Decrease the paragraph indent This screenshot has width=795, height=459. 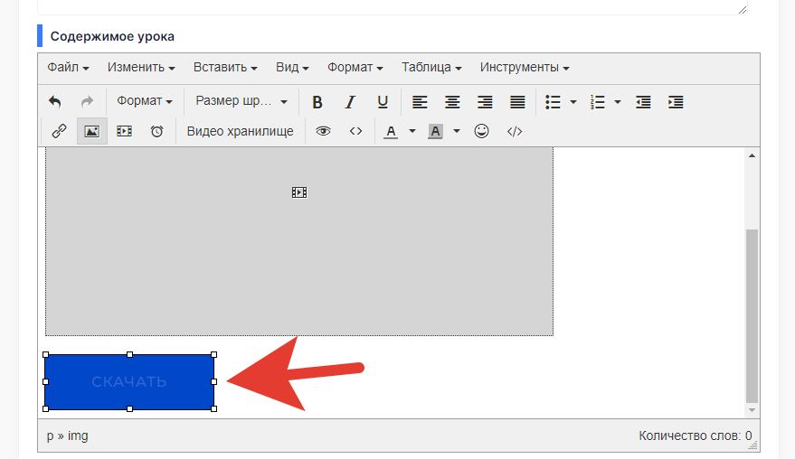[x=643, y=102]
